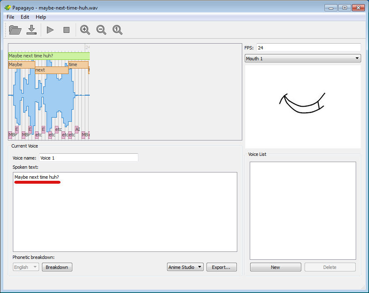Open the Anime Studio export format dropdown
369x293 pixels.
(x=185, y=267)
